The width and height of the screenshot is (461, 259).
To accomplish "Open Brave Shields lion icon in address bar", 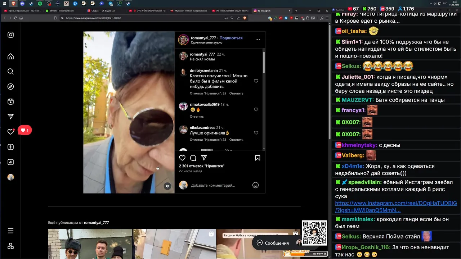I will pos(245,18).
